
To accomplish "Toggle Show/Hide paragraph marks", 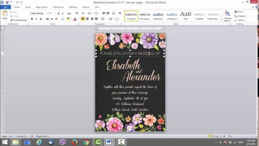I will pos(120,13).
